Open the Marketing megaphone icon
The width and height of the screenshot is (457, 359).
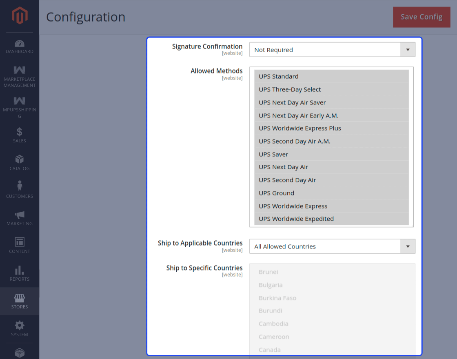pos(20,215)
